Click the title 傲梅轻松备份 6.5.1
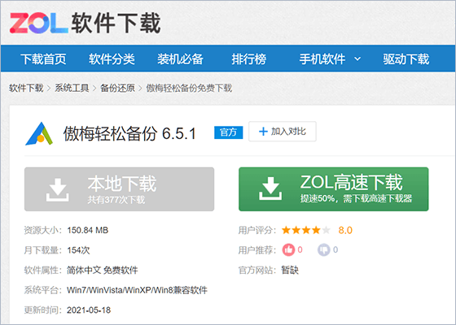456x325 pixels. click(129, 133)
